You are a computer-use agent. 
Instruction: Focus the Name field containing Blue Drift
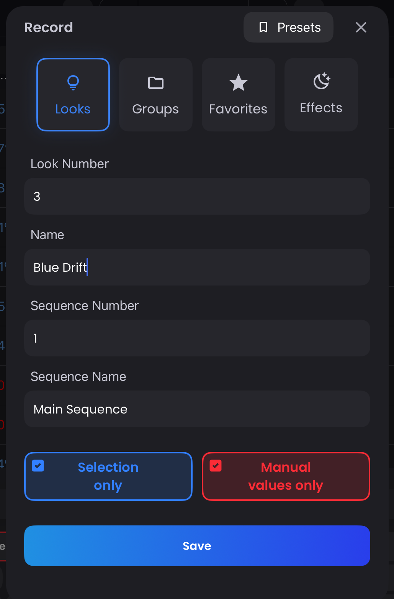click(197, 267)
